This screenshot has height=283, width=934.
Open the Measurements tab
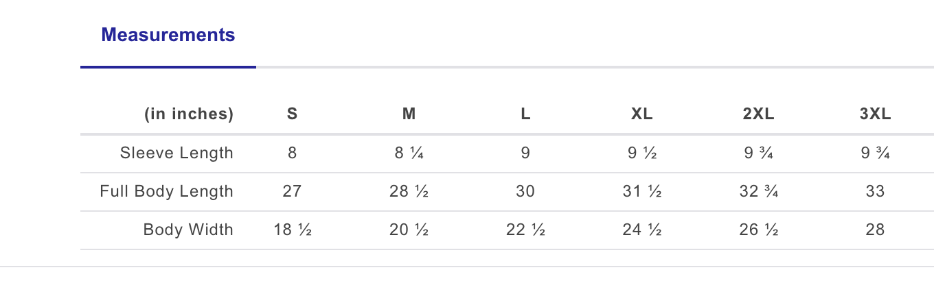tap(168, 35)
